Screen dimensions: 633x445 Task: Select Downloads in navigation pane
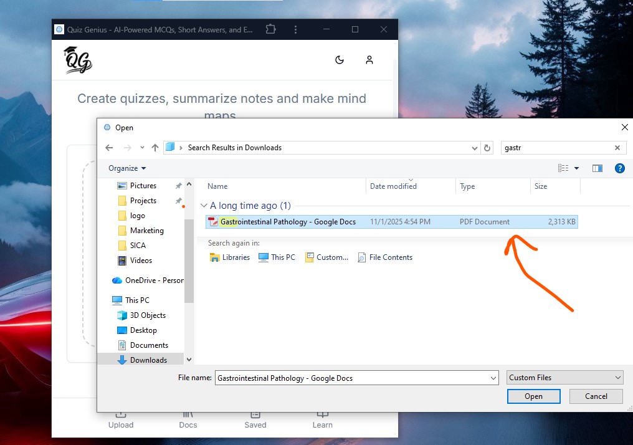pos(148,360)
